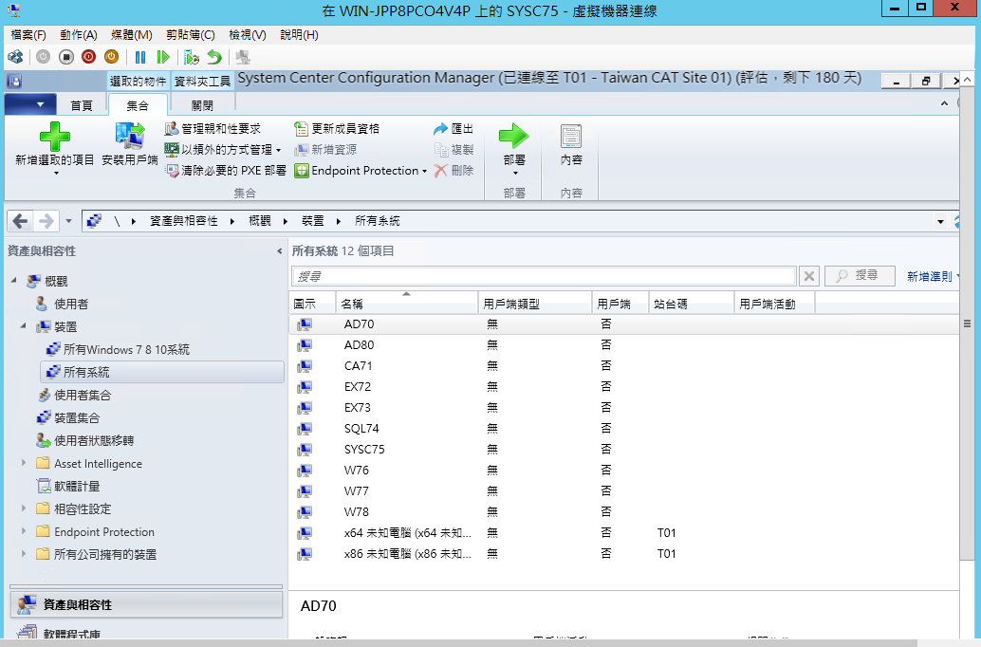Click Assets and Compliance (資產與相容性) breadcrumb
The image size is (981, 647).
[184, 221]
